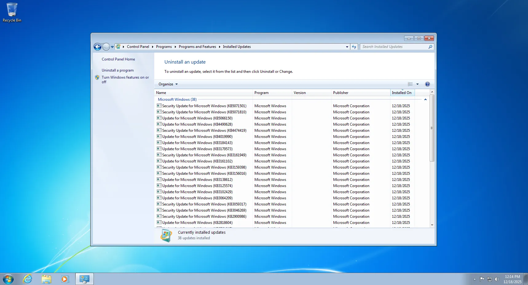Viewport: 528px width, 285px height.
Task: Click the vertical scrollbar thumb
Action: 432,128
